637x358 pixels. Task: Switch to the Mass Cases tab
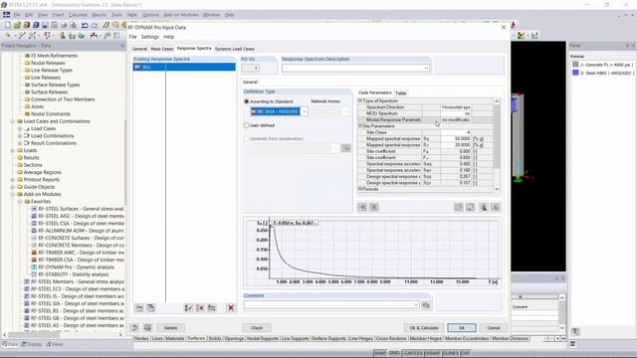point(161,49)
